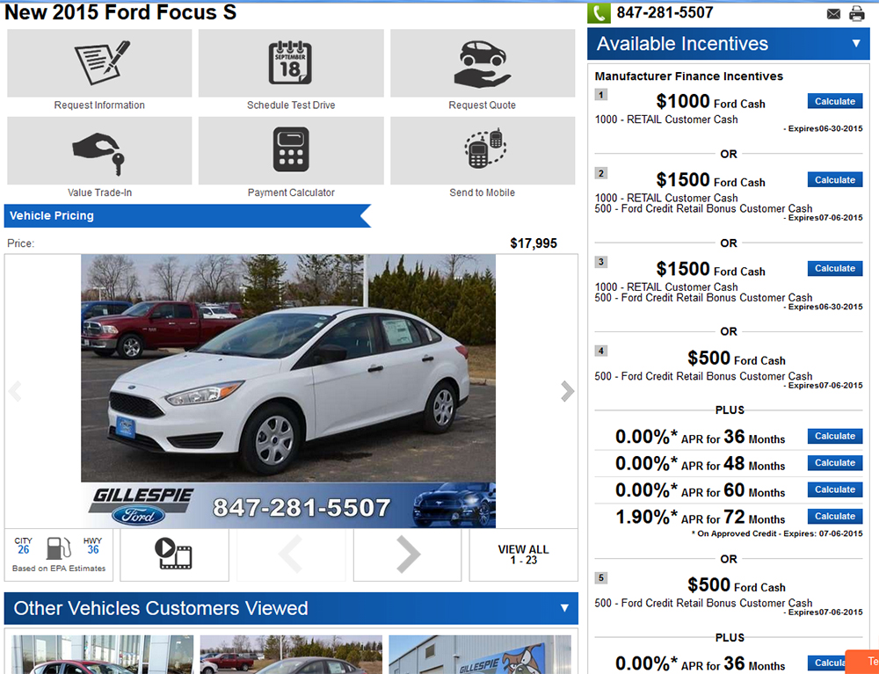879x674 pixels.
Task: Open the Request Information form icon
Action: tap(101, 62)
